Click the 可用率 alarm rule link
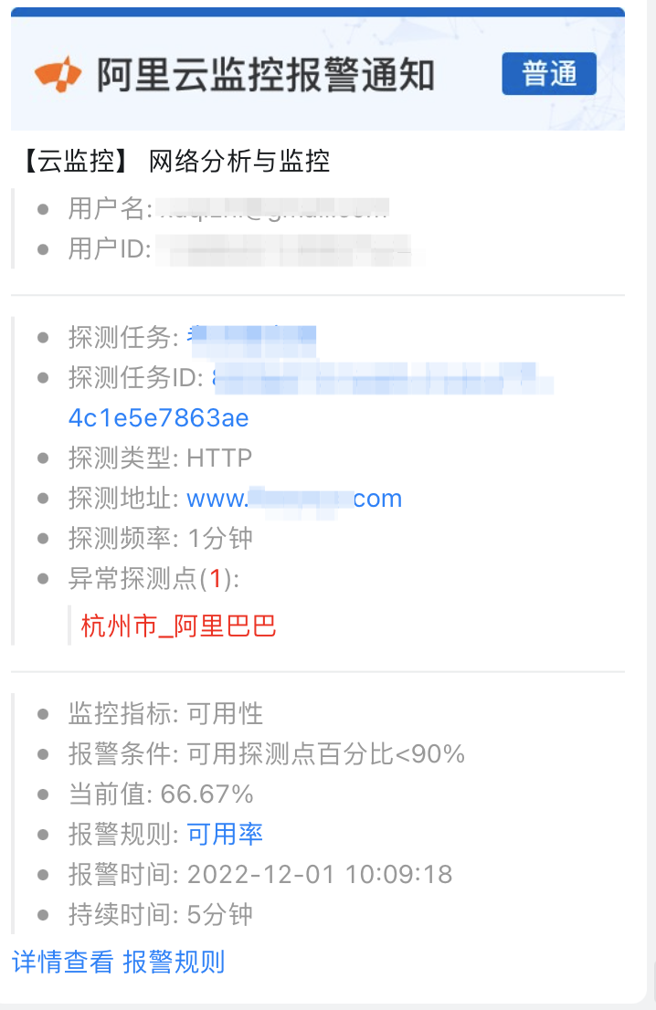Image resolution: width=656 pixels, height=1010 pixels. (225, 834)
